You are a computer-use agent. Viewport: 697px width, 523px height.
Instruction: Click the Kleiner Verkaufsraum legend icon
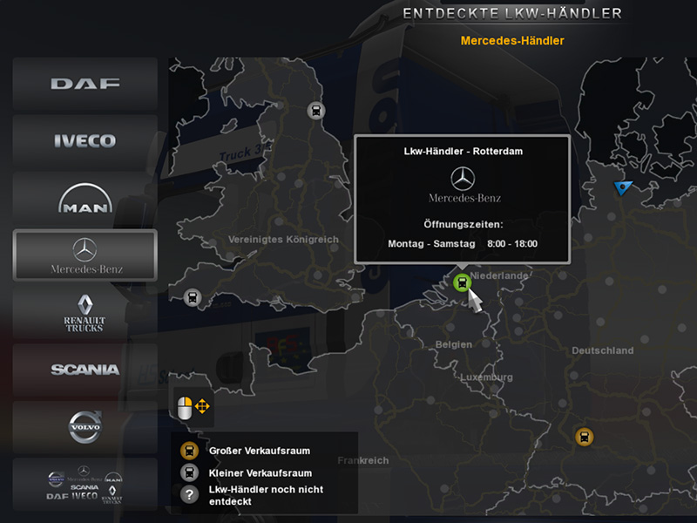pos(189,472)
